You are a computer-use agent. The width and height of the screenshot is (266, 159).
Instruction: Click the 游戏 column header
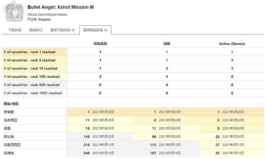tap(167, 44)
